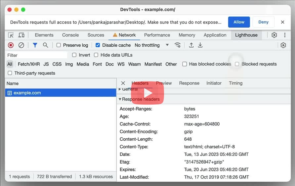Collapse the Response headers section
The image size is (295, 186).
coord(139,99)
